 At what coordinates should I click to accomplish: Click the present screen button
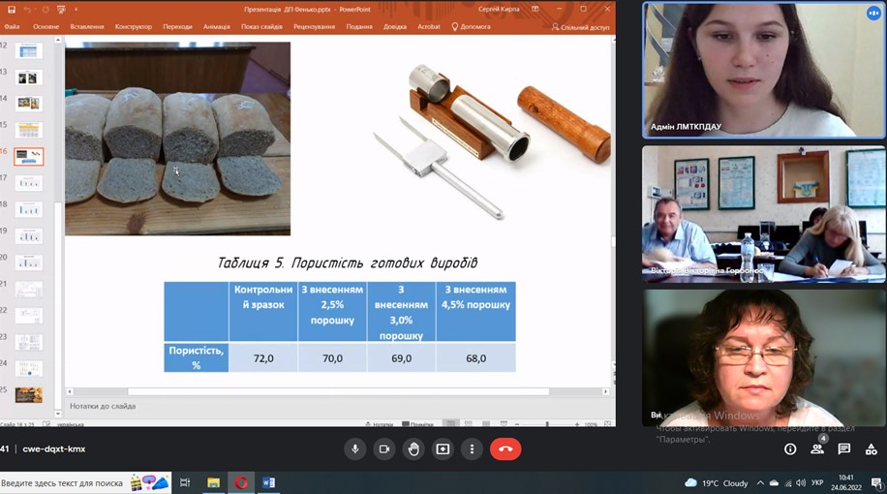(x=443, y=449)
